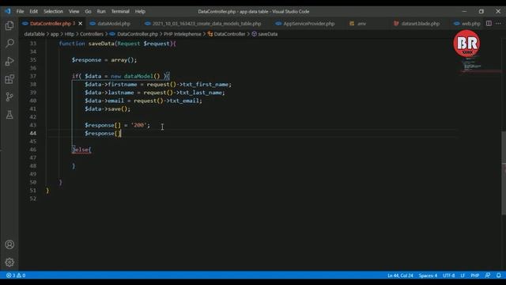This screenshot has width=506, height=285.
Task: Open the Run and Debug view
Action: (x=9, y=61)
